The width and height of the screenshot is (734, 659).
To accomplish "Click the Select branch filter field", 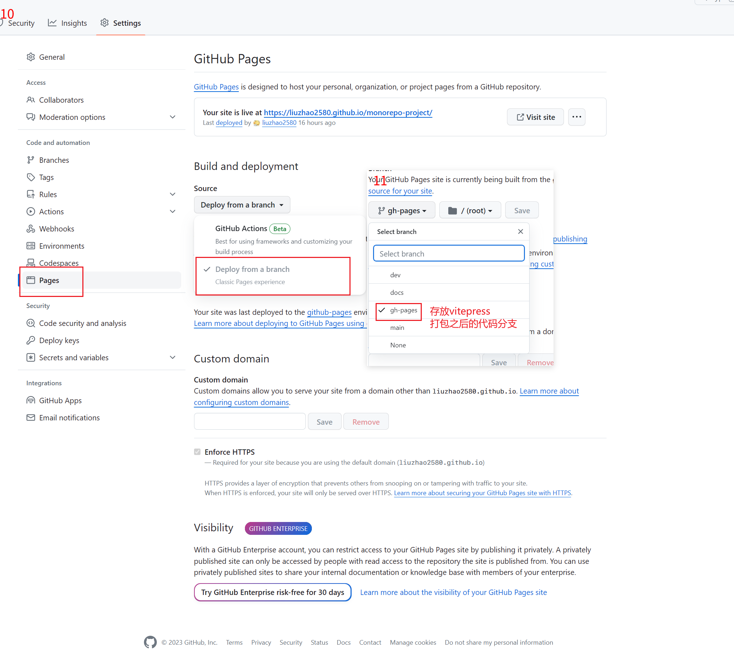I will 449,253.
